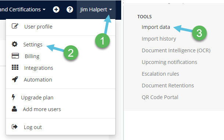Open the Import history link
The image size is (224, 140).
pyautogui.click(x=159, y=39)
